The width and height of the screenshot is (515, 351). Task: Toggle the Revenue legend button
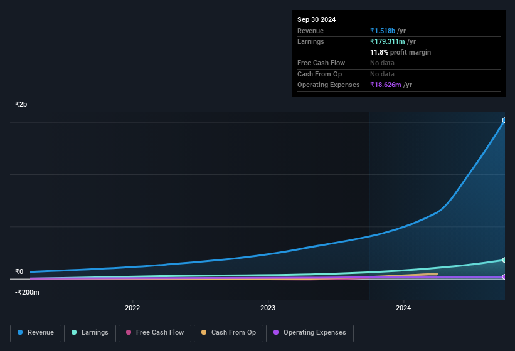36,333
